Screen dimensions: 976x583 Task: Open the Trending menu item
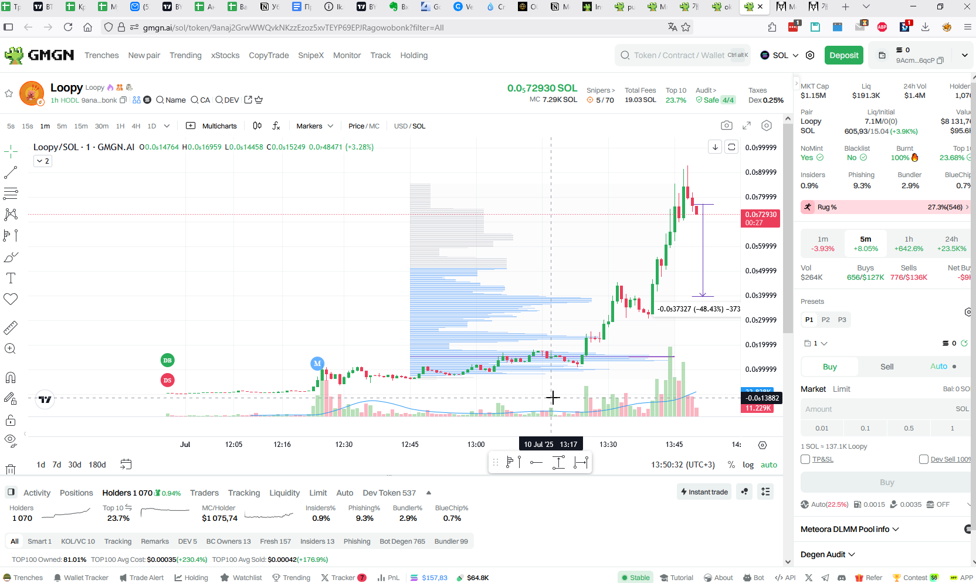pyautogui.click(x=185, y=55)
